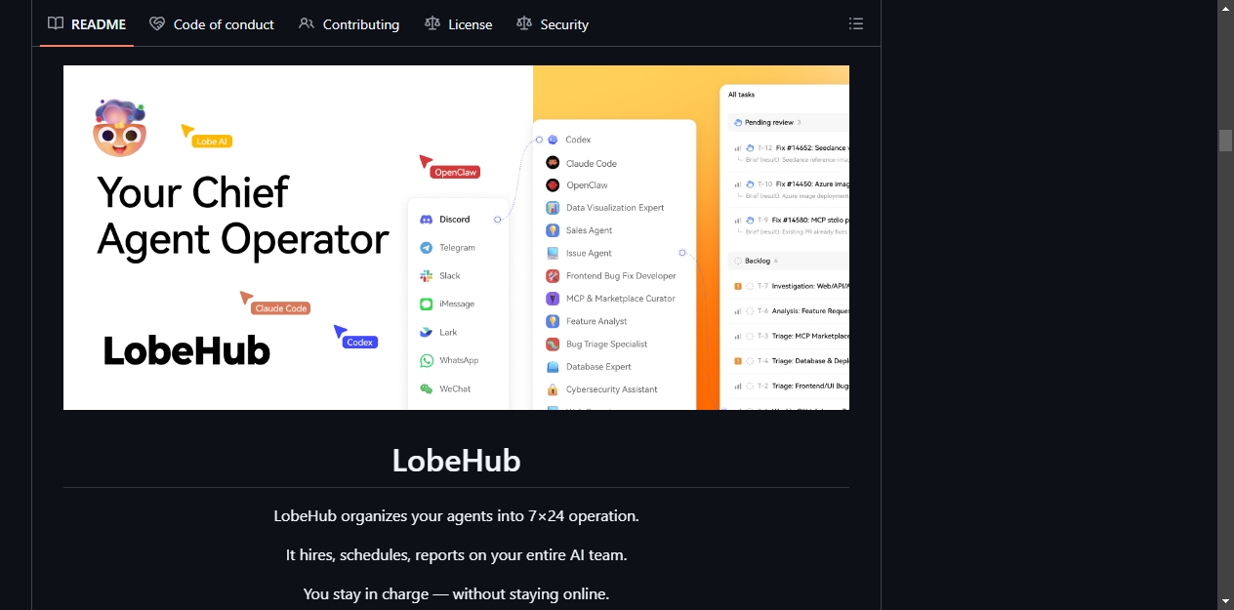1234x610 pixels.
Task: Open the Contributing tab
Action: coord(350,24)
